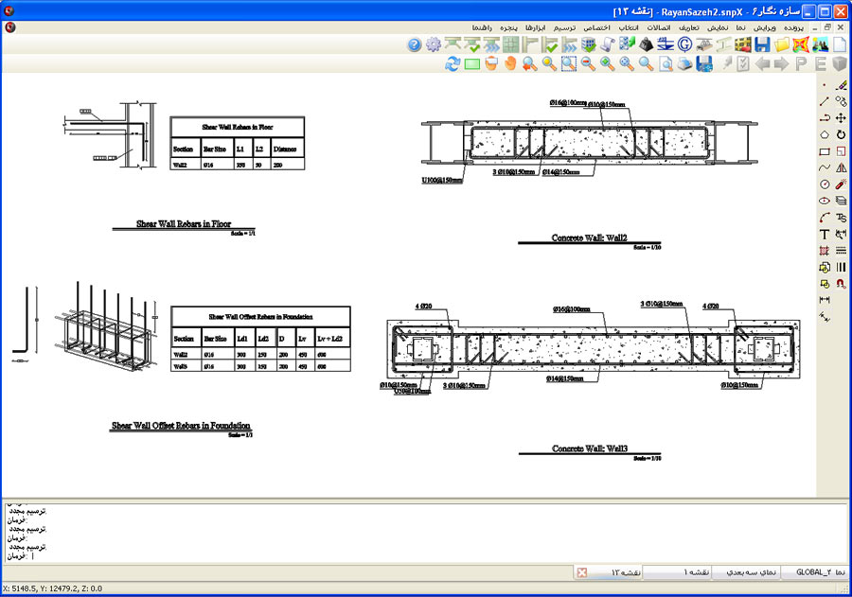Select the orange hand Pan tool
The width and height of the screenshot is (852, 597).
510,63
